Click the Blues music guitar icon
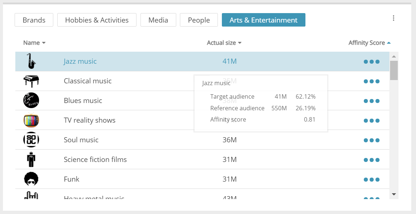The width and height of the screenshot is (416, 214). click(x=31, y=100)
